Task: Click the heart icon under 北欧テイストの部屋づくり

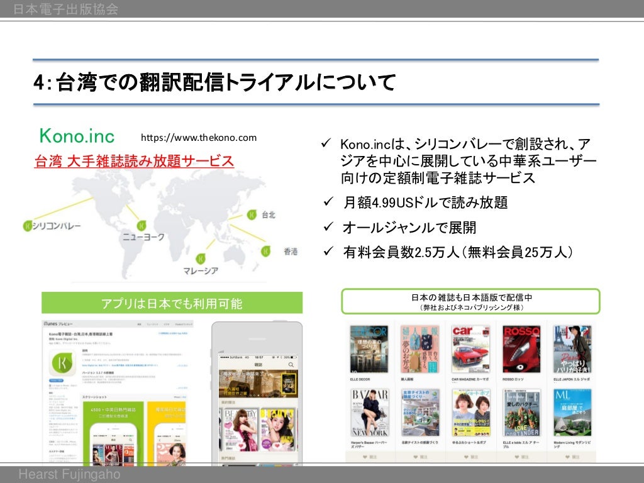Action: 415,457
